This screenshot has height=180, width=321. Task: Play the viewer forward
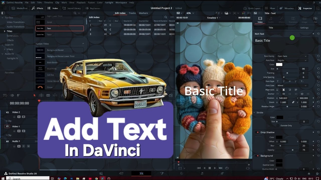(215, 168)
